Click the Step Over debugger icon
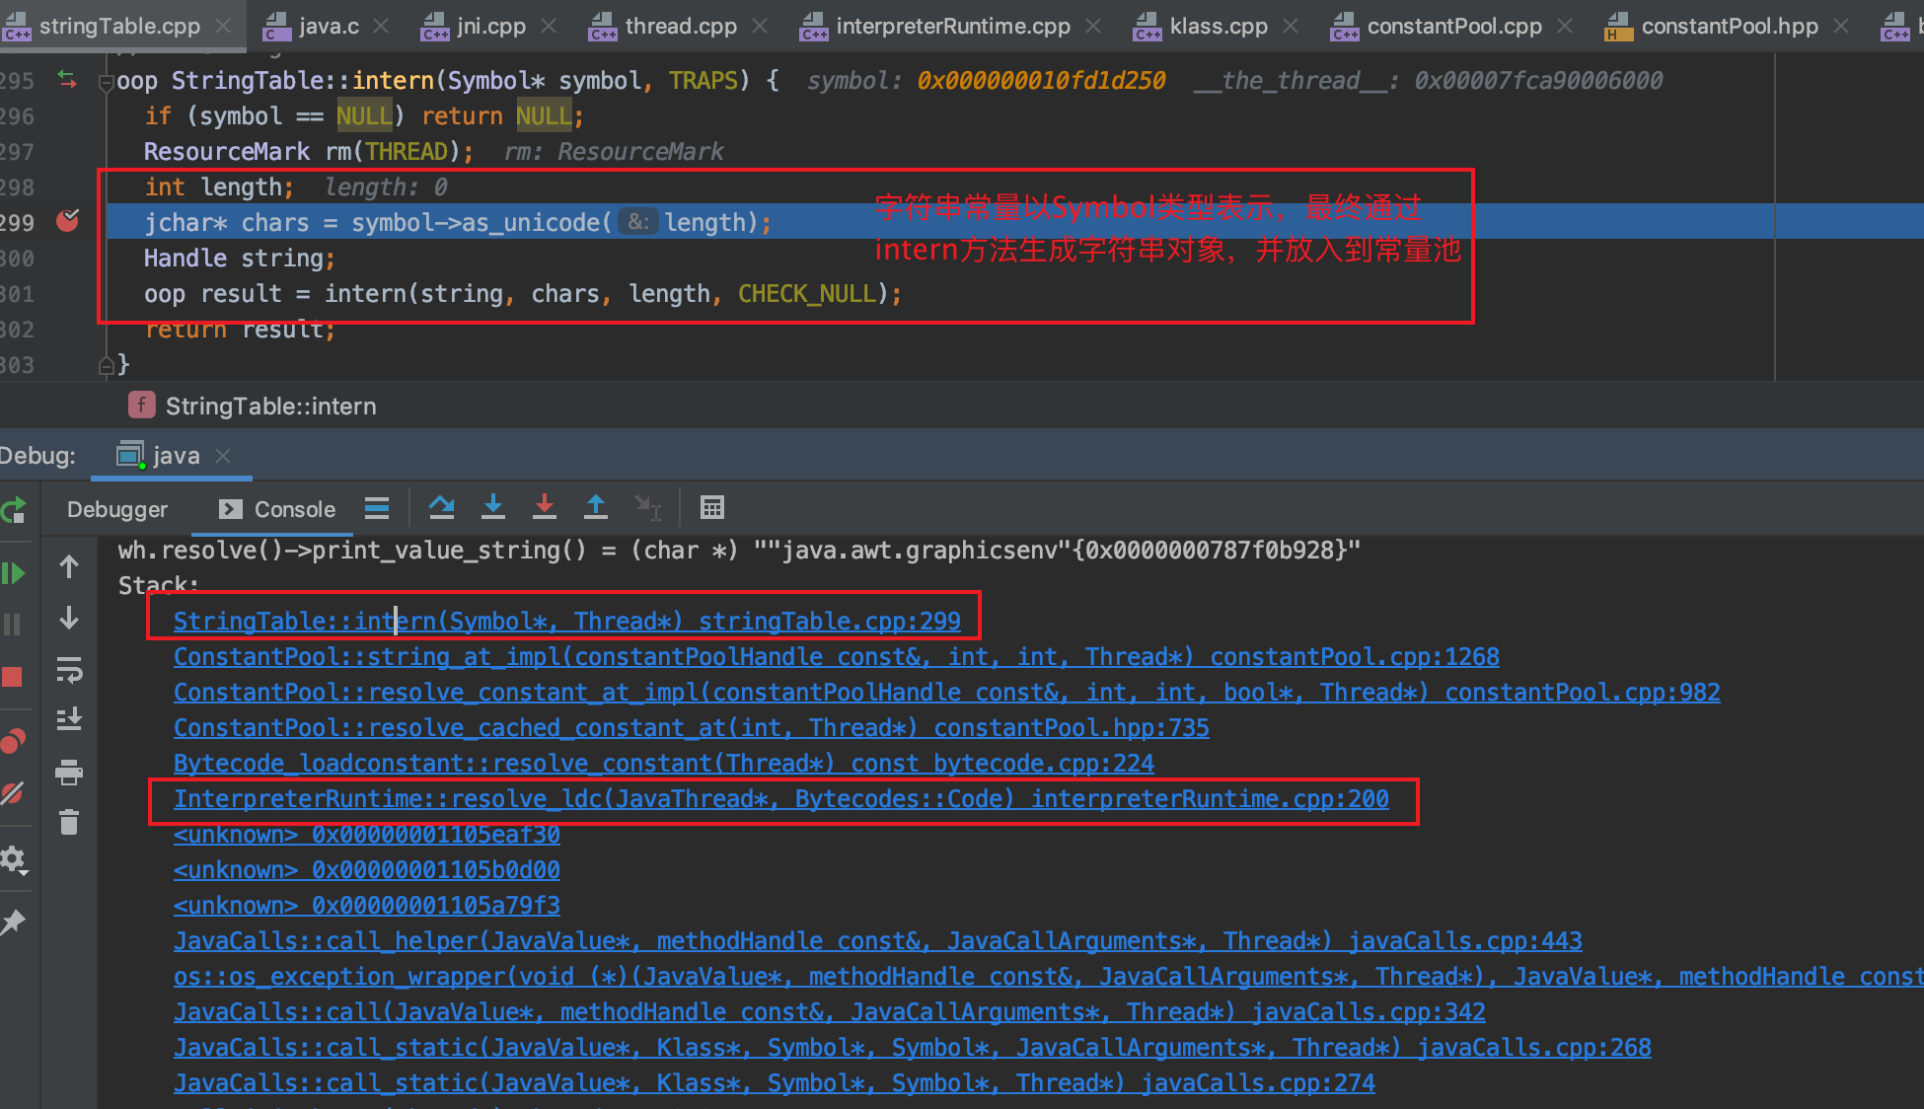This screenshot has height=1109, width=1924. click(x=441, y=508)
